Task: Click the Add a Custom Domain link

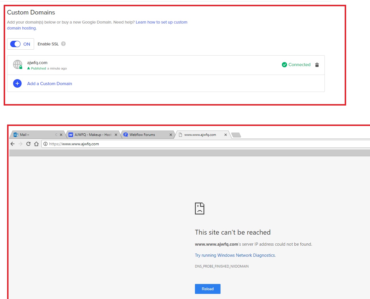Action: 49,83
